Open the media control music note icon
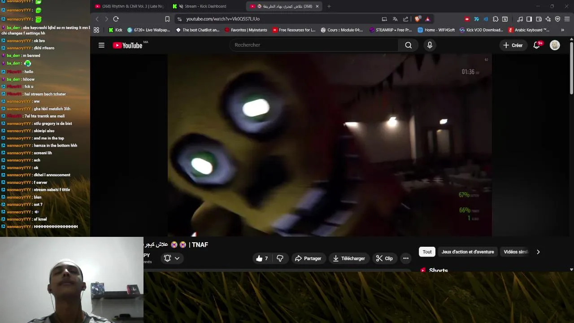The width and height of the screenshot is (574, 323). click(x=520, y=19)
